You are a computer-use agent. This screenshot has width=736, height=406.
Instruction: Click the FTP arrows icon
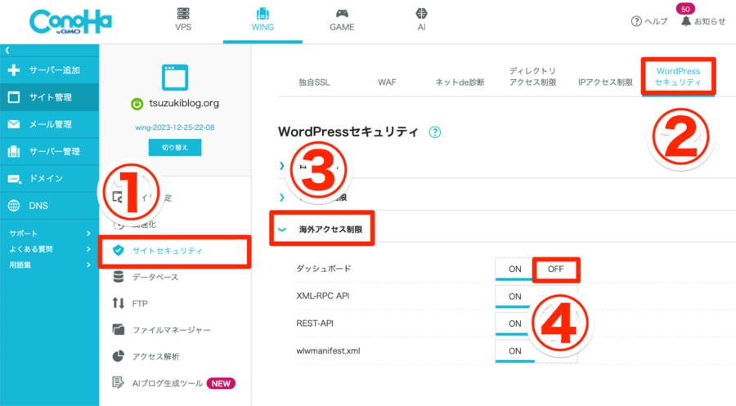119,303
